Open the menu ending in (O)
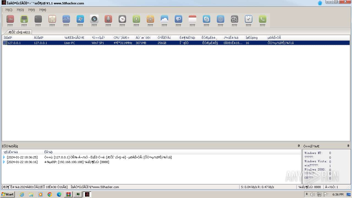Screen dimensions: 352x198 [x=20, y=10]
